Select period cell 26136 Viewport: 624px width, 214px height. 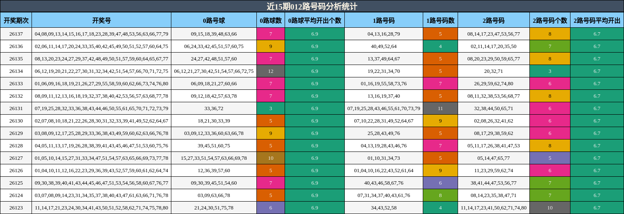(x=16, y=46)
